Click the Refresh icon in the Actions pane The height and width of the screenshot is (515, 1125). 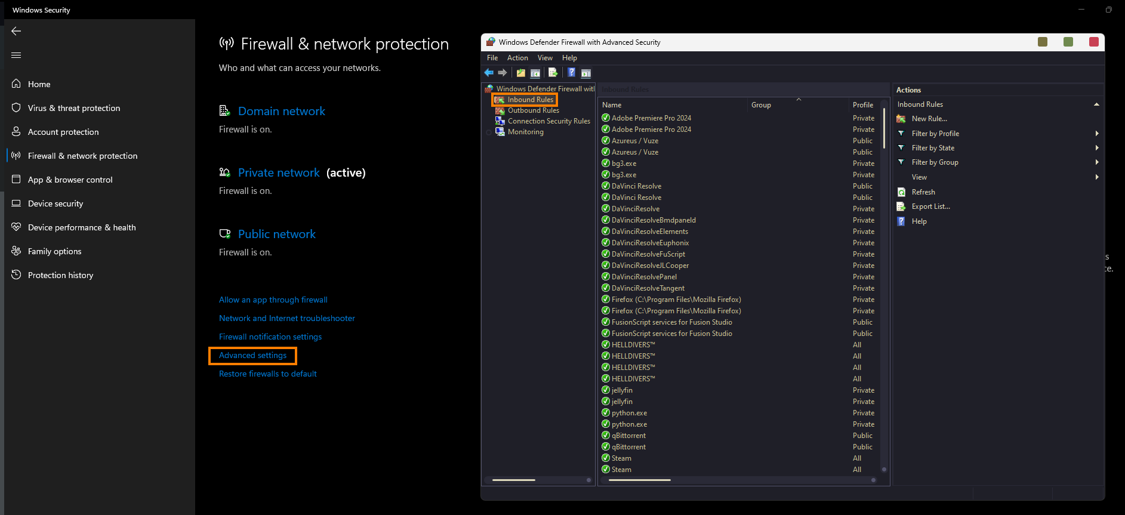[901, 192]
